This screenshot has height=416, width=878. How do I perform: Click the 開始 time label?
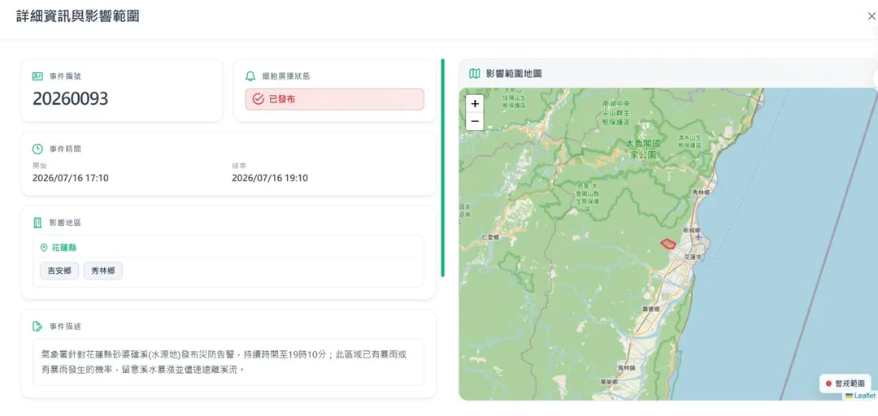tap(39, 166)
